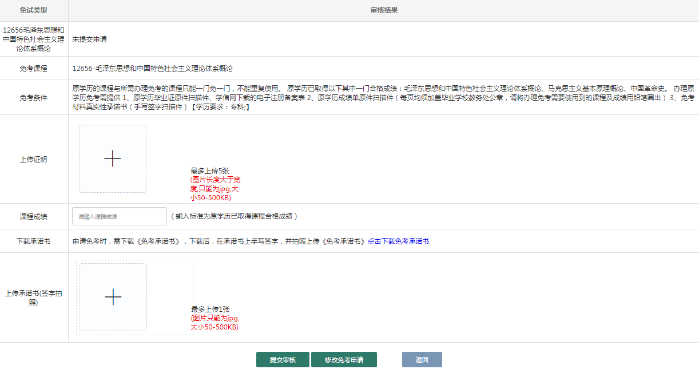This screenshot has width=699, height=373.
Task: Open the 点击下载免考承诺书 download link
Action: pyautogui.click(x=398, y=241)
